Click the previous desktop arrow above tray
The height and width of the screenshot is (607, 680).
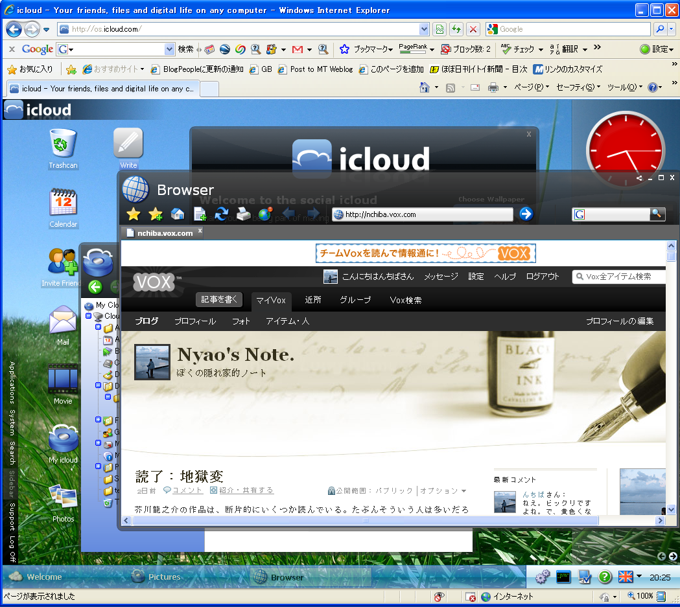pyautogui.click(x=661, y=556)
